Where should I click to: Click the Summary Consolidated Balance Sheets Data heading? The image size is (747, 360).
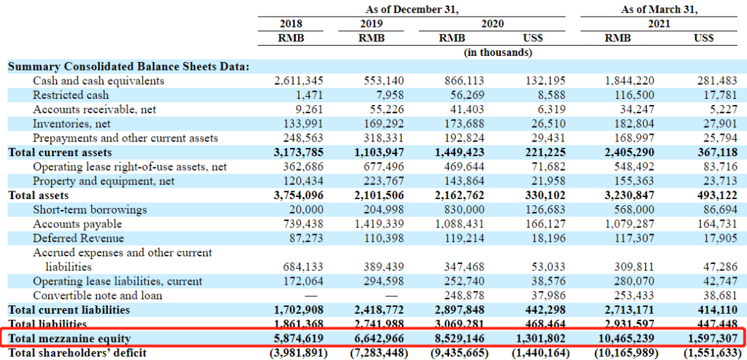(x=129, y=66)
